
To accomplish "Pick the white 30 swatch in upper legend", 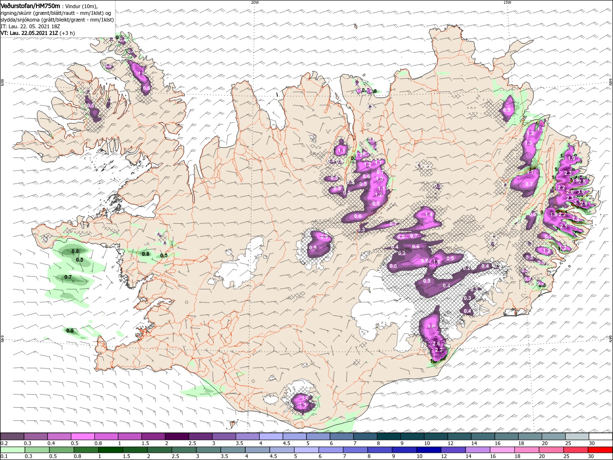I will coord(601,437).
